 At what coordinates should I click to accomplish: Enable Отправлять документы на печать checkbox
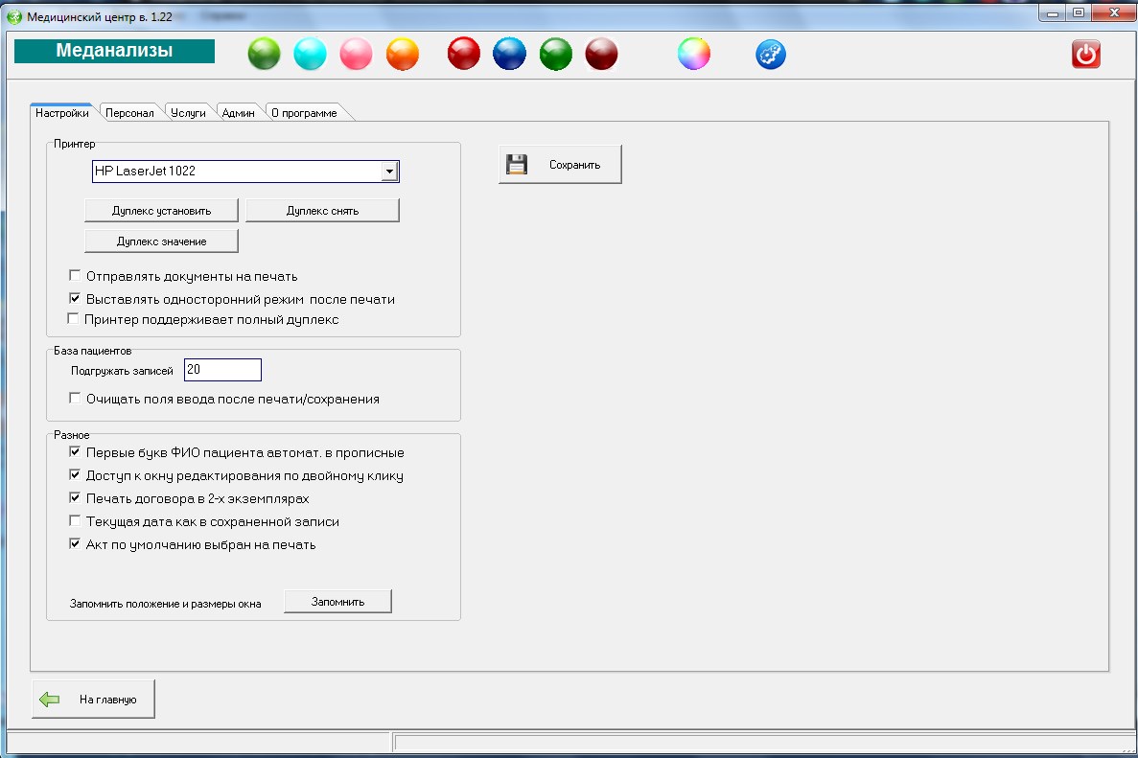75,276
